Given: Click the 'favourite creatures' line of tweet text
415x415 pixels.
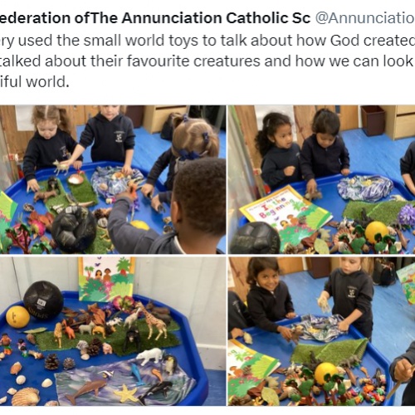Looking at the screenshot, I should tap(207, 61).
